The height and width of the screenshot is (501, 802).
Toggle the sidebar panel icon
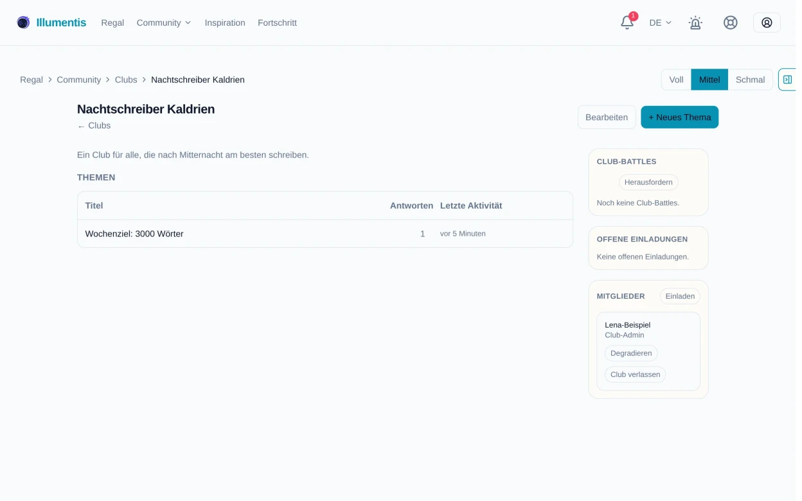(x=787, y=80)
